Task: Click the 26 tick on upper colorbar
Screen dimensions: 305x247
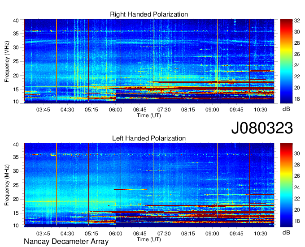Action: [x=297, y=54]
